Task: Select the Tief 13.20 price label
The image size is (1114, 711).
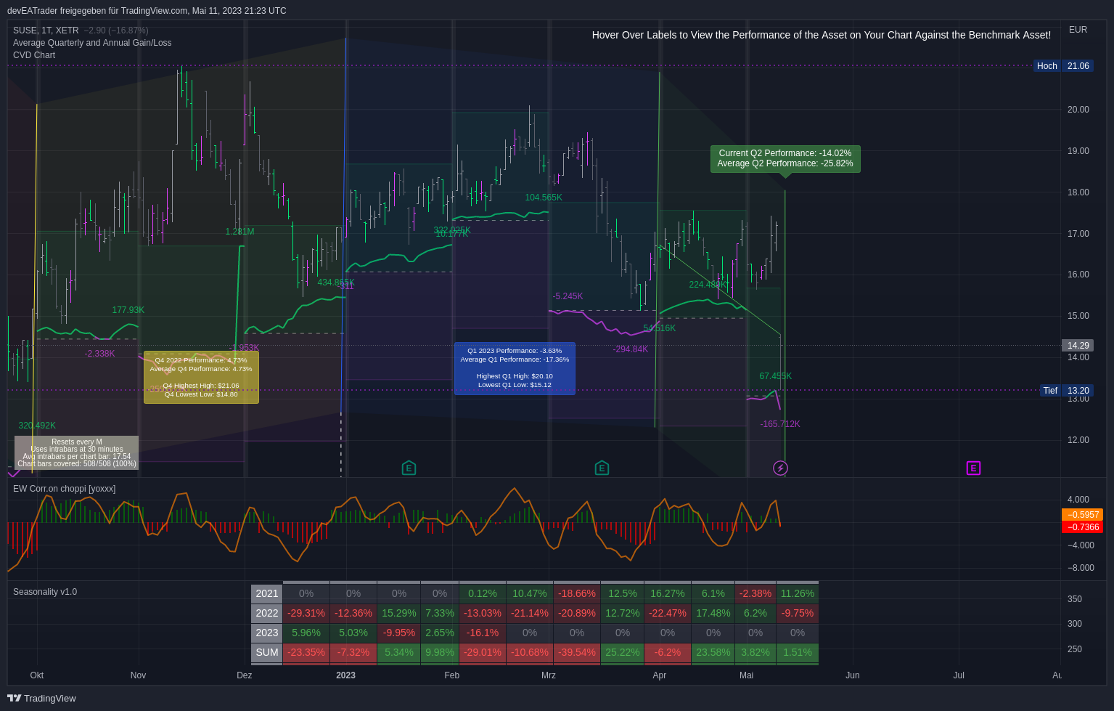Action: pyautogui.click(x=1065, y=391)
